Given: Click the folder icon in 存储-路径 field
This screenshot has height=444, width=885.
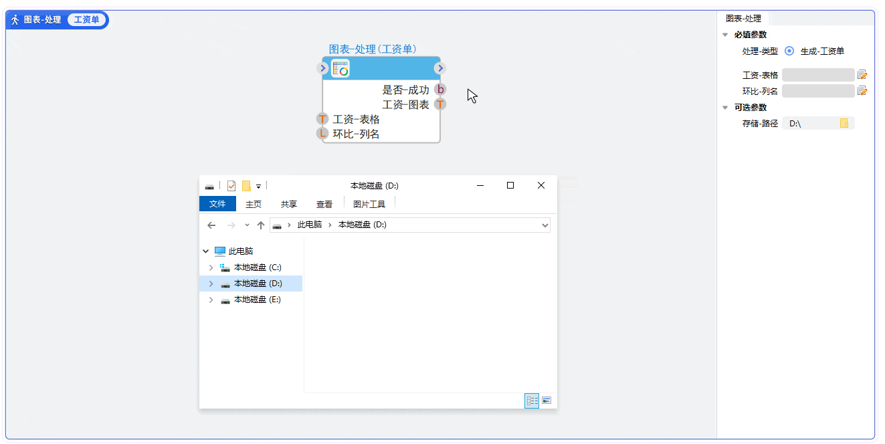Looking at the screenshot, I should (x=844, y=124).
